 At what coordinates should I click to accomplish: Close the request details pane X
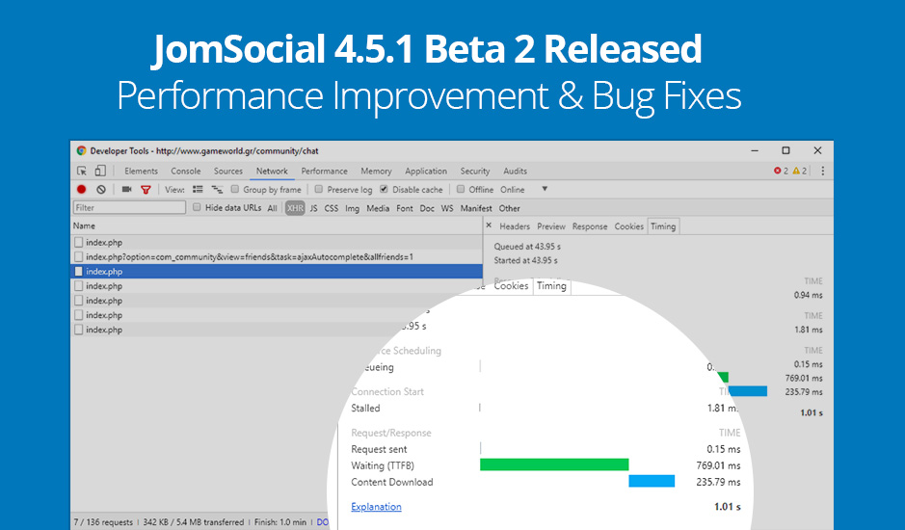(x=489, y=225)
